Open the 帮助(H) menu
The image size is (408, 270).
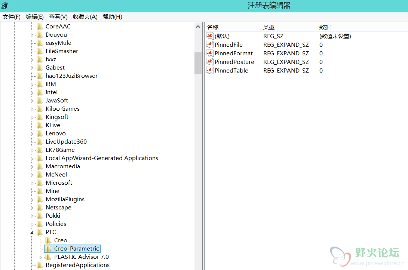[x=113, y=17]
